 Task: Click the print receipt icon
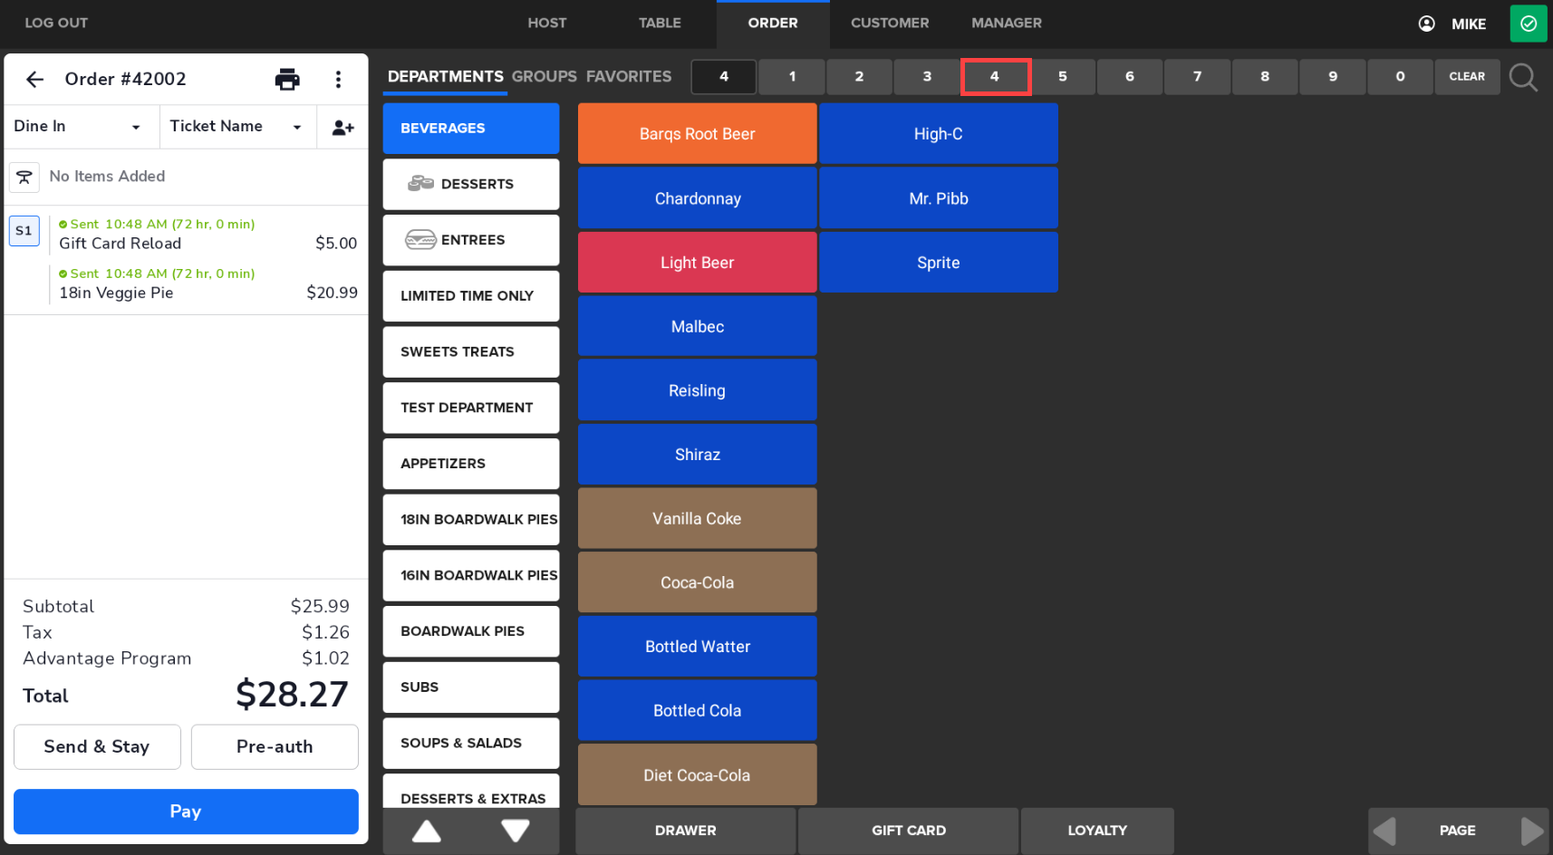[x=287, y=80]
